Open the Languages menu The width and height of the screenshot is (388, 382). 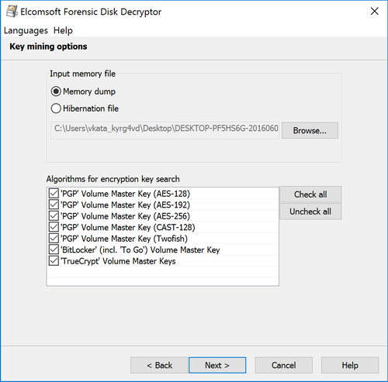pos(26,30)
